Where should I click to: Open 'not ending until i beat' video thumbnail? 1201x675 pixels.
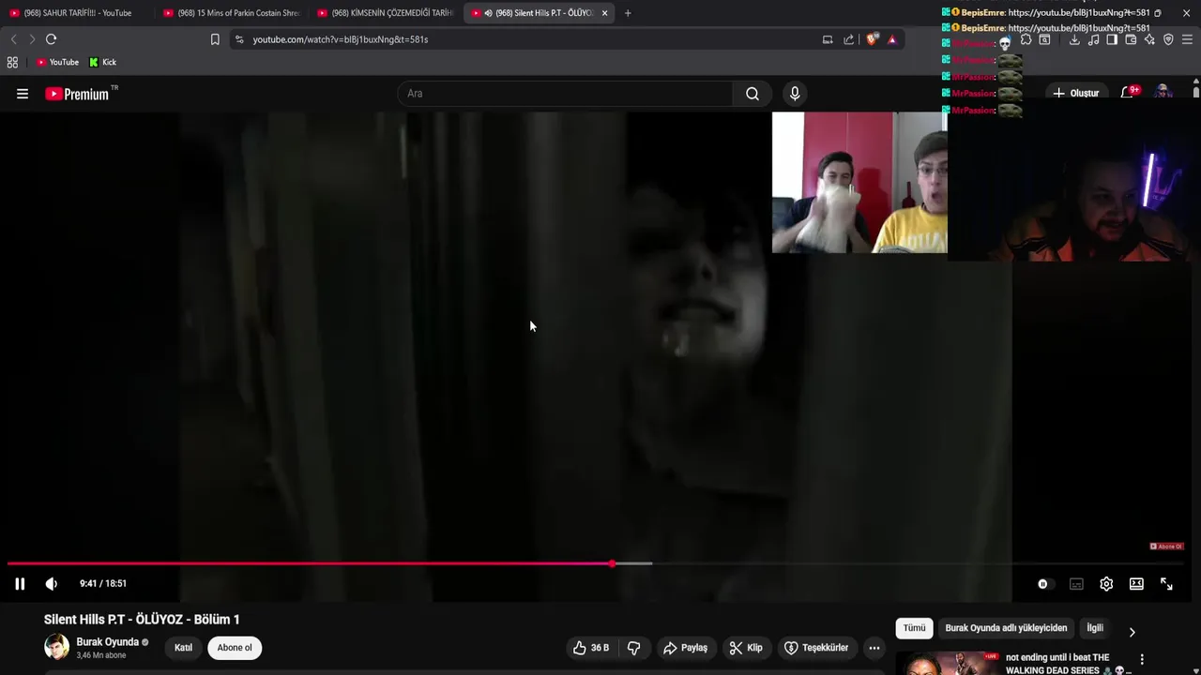tap(948, 663)
